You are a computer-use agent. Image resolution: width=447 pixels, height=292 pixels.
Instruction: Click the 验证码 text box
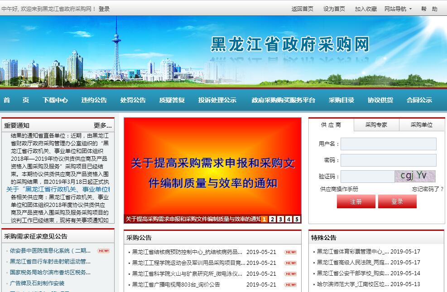(x=367, y=177)
